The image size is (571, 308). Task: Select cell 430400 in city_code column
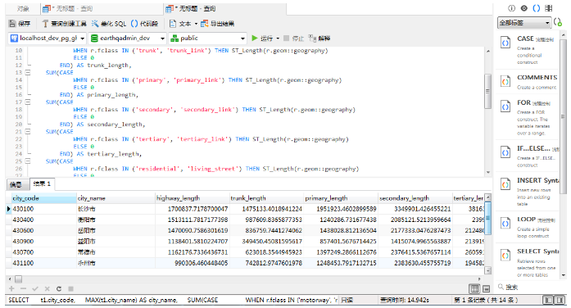44,220
